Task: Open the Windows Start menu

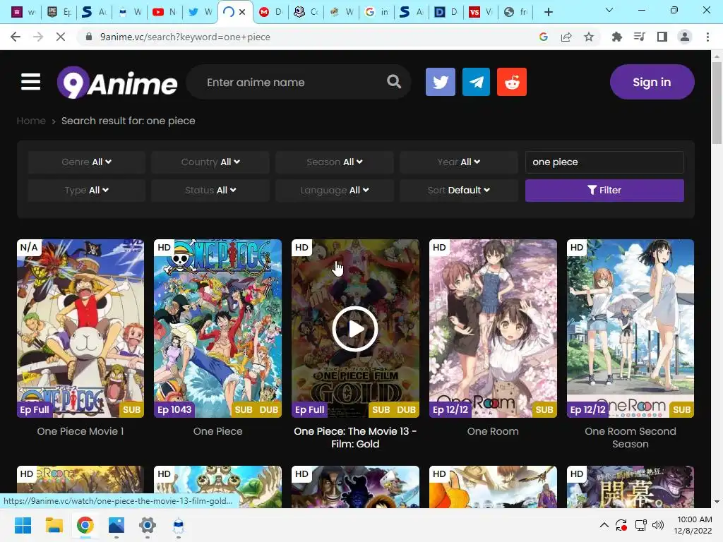Action: coord(23,525)
